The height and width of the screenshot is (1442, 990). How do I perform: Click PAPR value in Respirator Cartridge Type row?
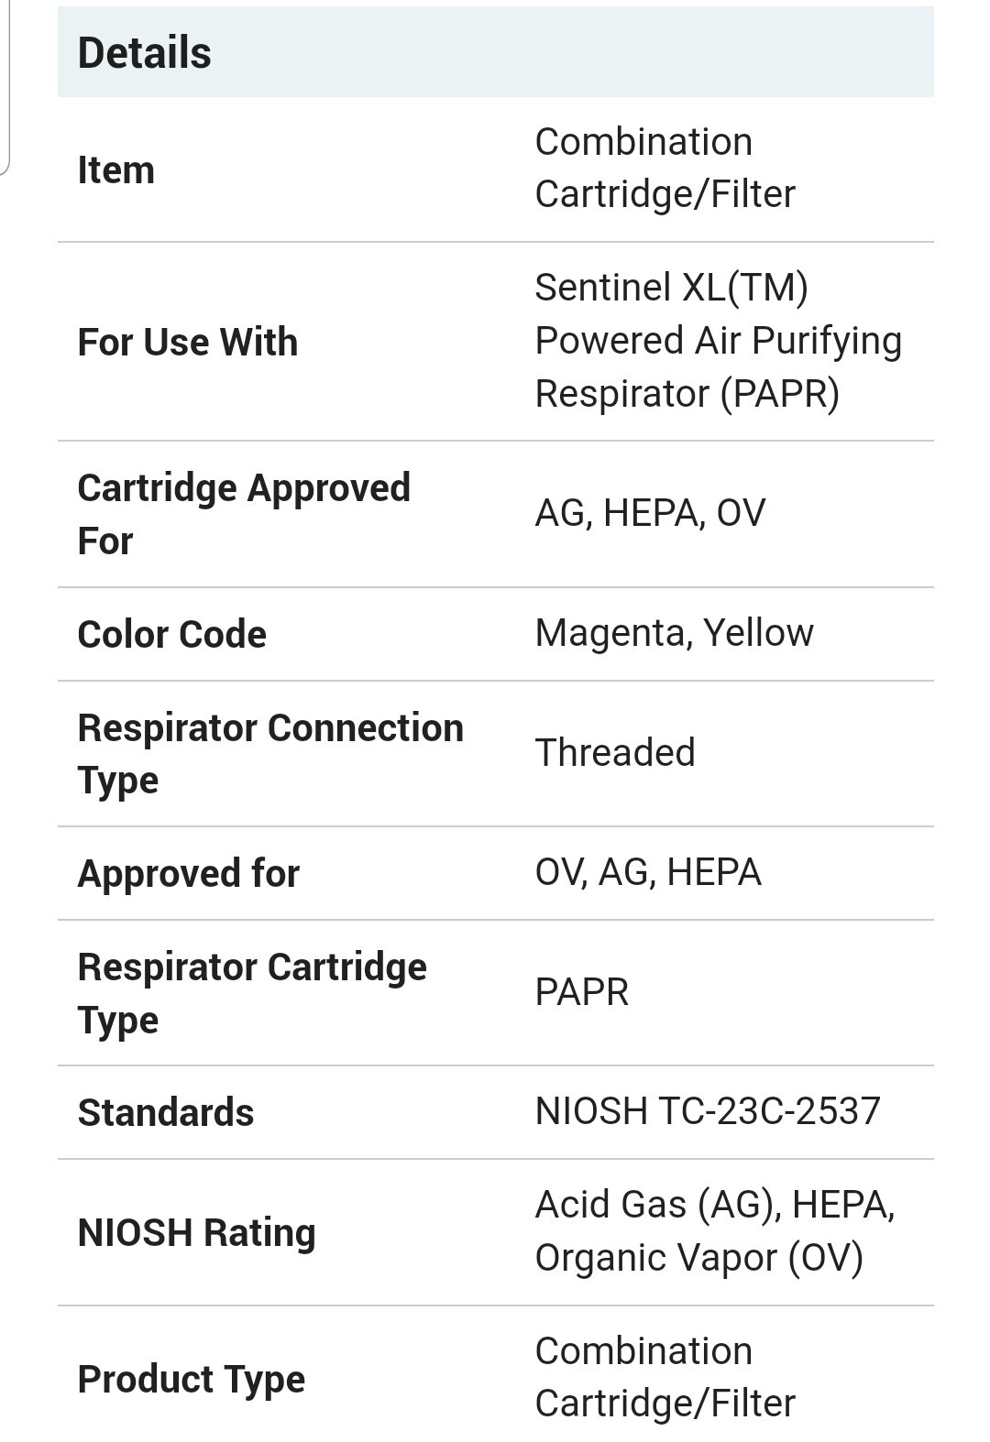click(x=582, y=992)
